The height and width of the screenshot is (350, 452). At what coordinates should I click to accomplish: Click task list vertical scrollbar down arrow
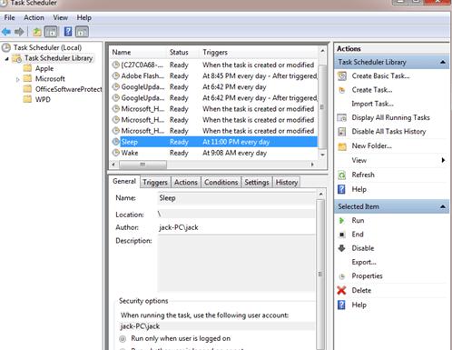coord(322,155)
